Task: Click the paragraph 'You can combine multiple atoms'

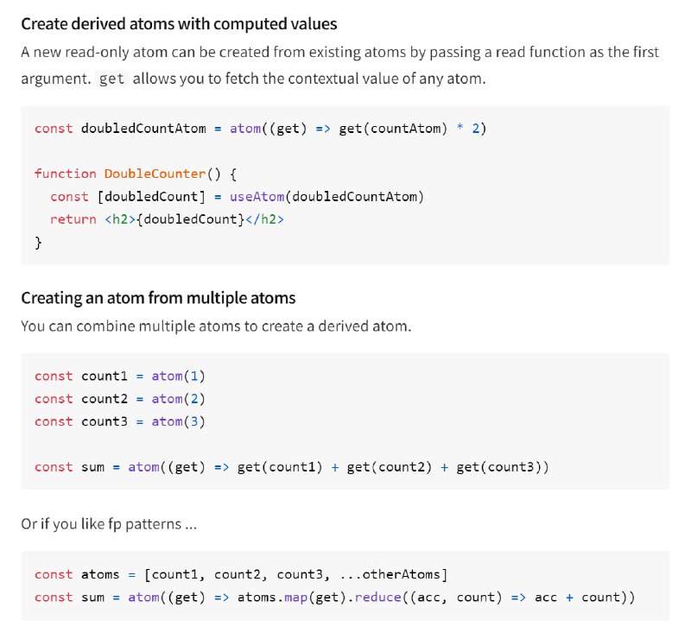Action: click(x=216, y=326)
